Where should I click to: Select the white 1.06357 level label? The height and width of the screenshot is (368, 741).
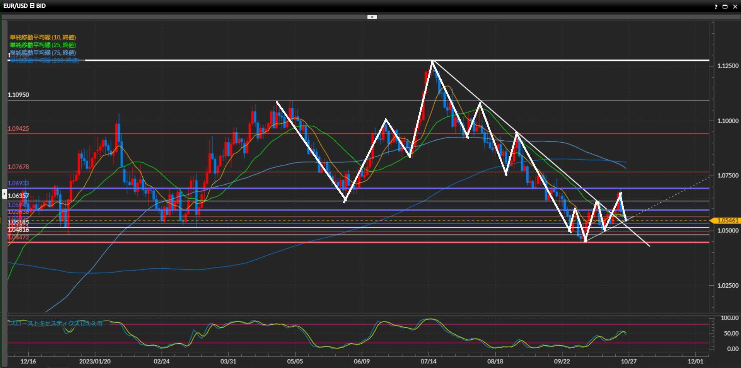(18, 196)
